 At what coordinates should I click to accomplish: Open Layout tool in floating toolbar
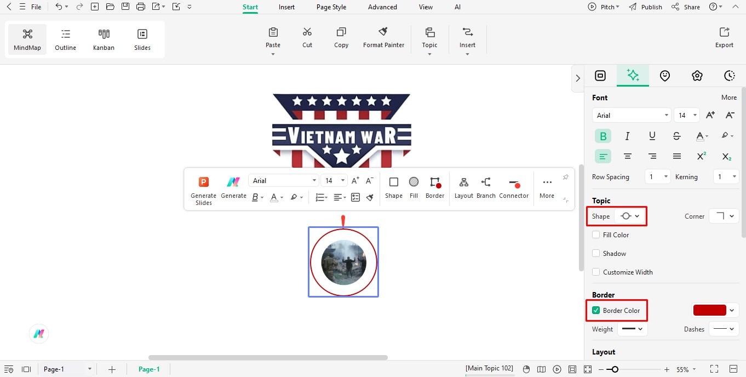(463, 187)
